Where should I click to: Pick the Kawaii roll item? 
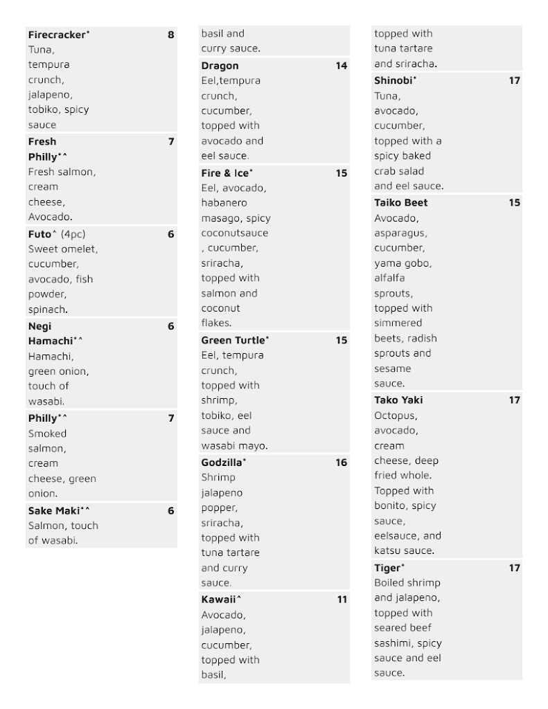220,600
